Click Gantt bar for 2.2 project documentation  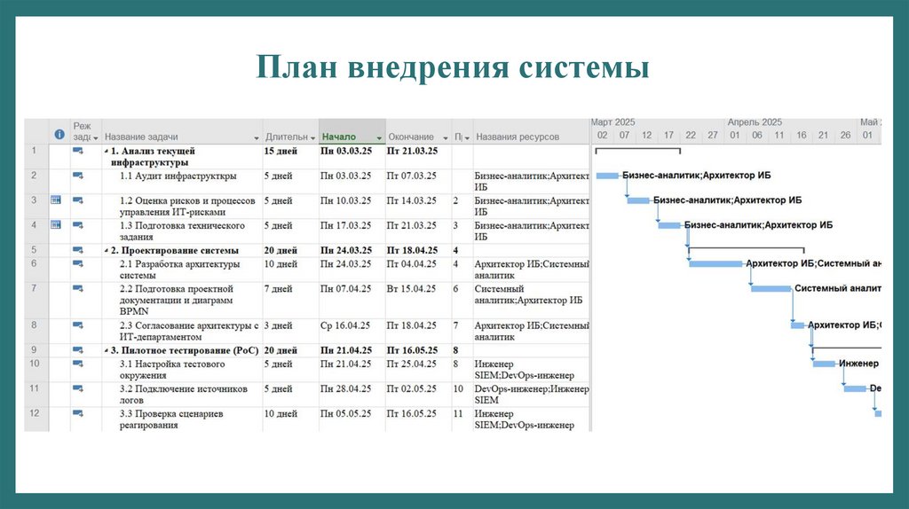pyautogui.click(x=771, y=288)
